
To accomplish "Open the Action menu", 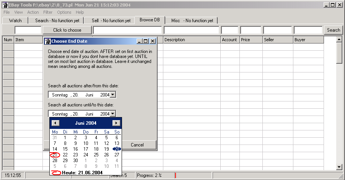I will [x=33, y=12].
